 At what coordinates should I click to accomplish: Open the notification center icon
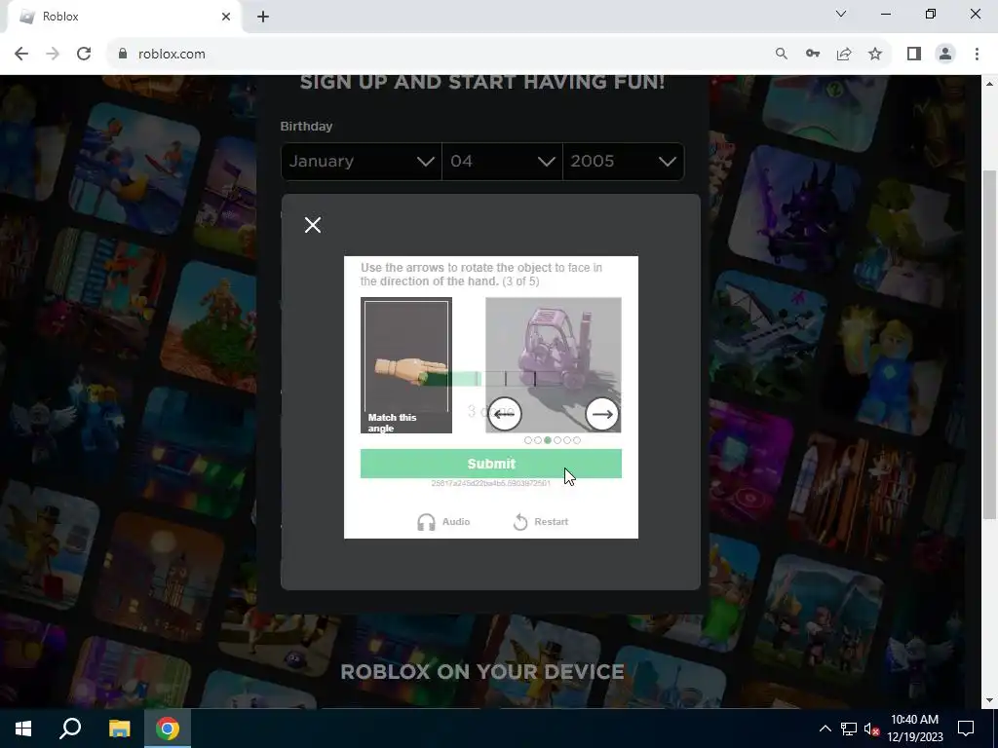(966, 729)
